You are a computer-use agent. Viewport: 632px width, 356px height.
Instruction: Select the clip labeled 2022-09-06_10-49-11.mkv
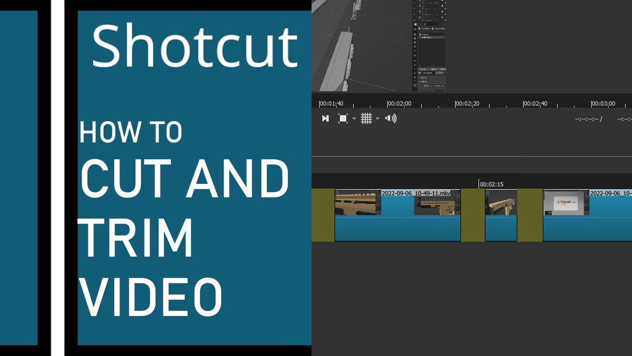[397, 215]
